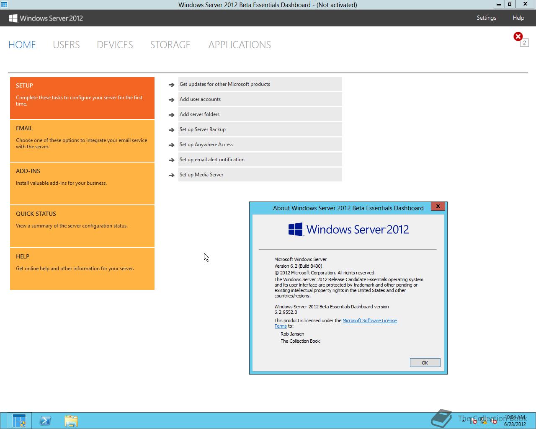
Task: Go to the STORAGE tab
Action: click(170, 45)
